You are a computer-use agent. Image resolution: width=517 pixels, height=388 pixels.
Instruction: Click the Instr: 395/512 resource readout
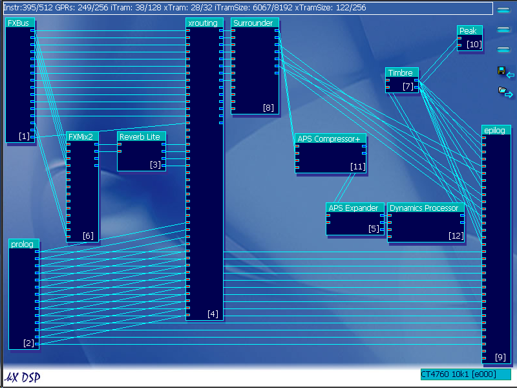click(28, 7)
